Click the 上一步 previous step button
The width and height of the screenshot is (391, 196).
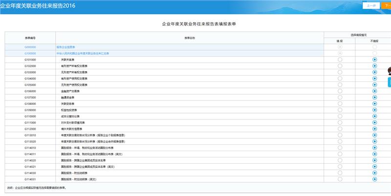click(x=370, y=5)
